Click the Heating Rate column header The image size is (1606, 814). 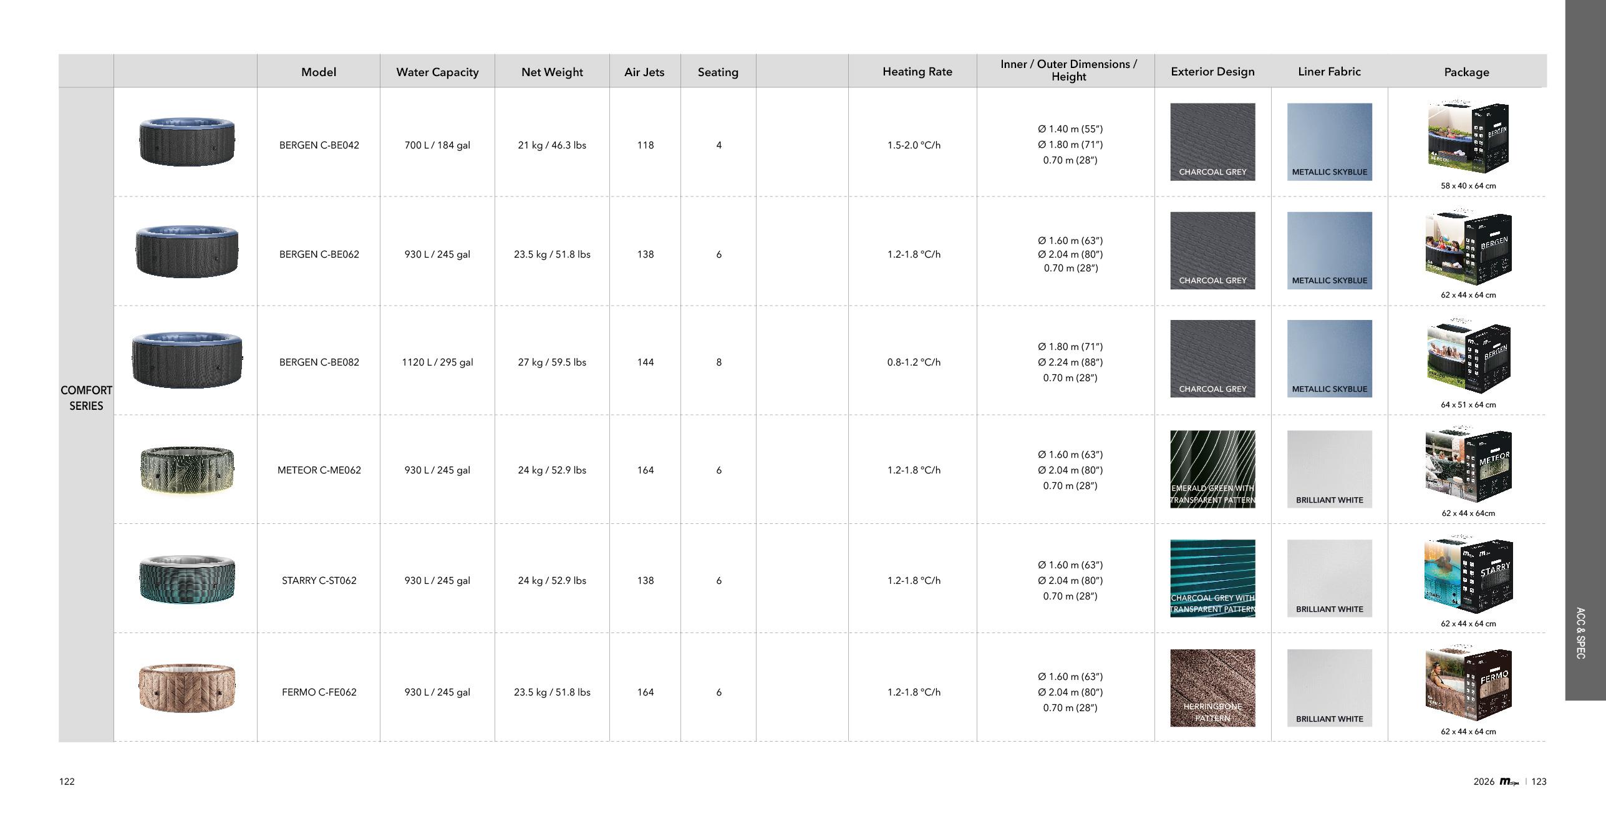917,72
